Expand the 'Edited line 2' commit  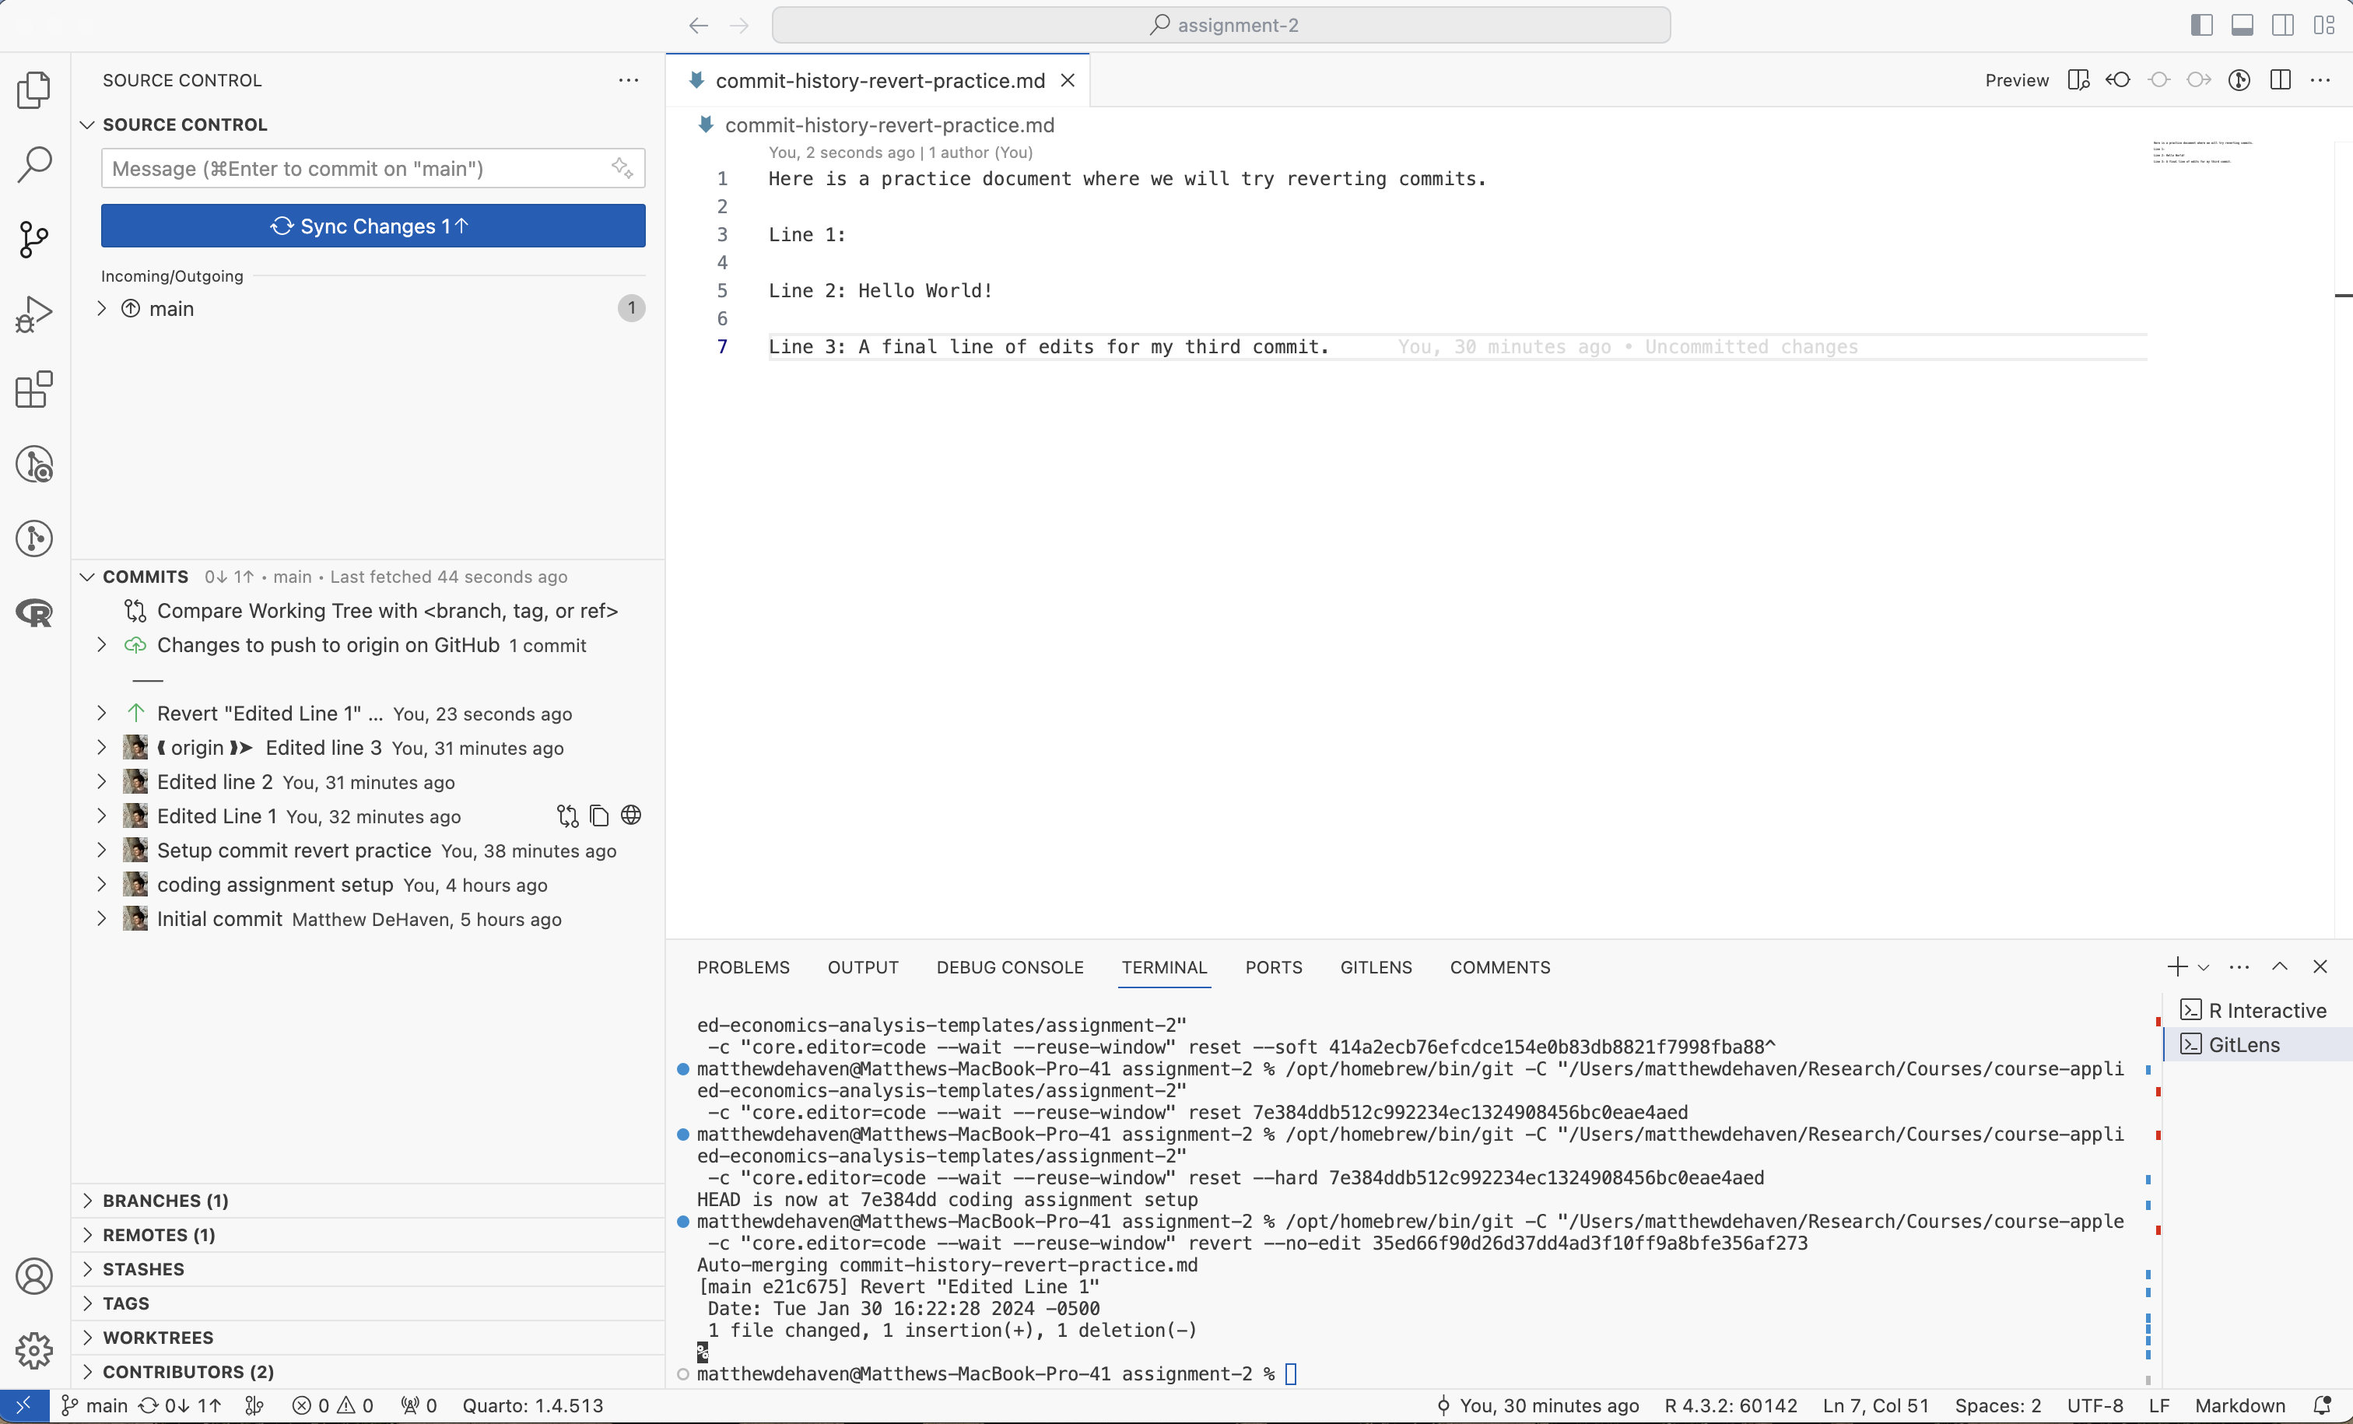101,782
